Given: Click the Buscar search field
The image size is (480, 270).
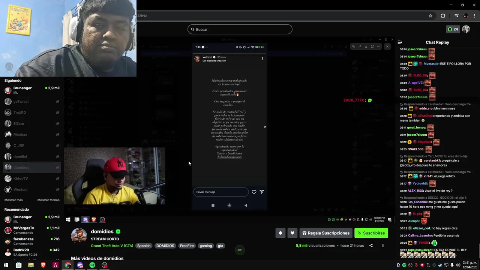Looking at the screenshot, I should click(240, 29).
